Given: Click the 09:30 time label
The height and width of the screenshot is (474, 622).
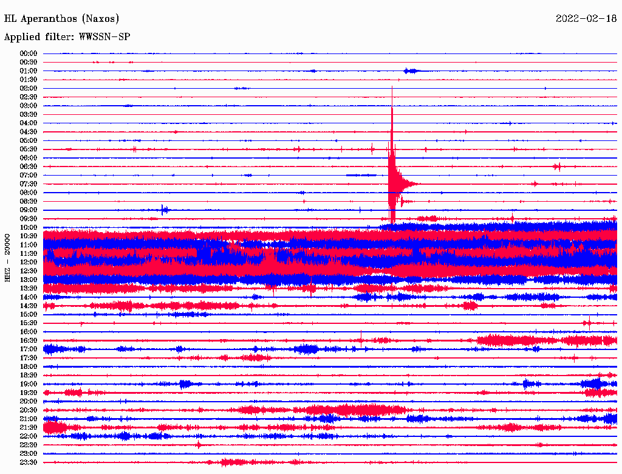Looking at the screenshot, I should coord(29,219).
